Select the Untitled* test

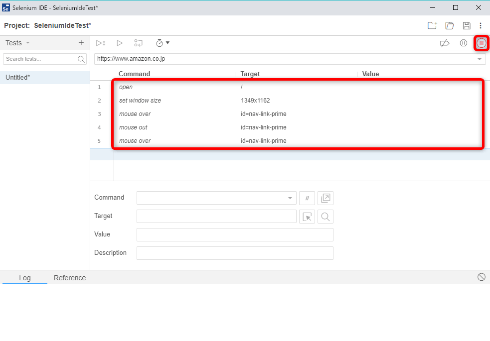(45, 77)
